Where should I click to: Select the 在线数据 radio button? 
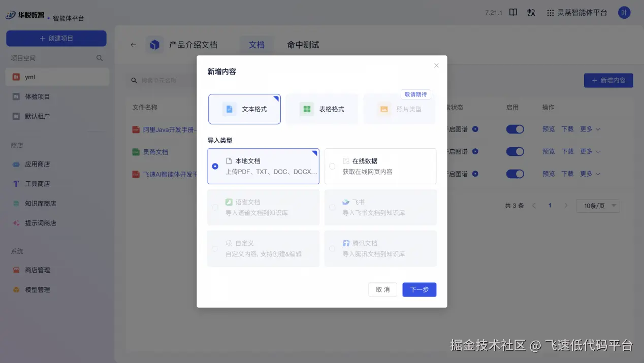point(333,166)
